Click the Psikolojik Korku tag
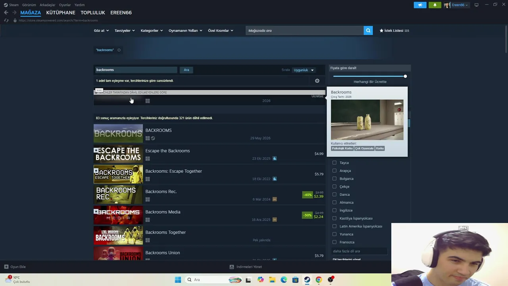Viewport: 508px width, 286px height. click(342, 148)
